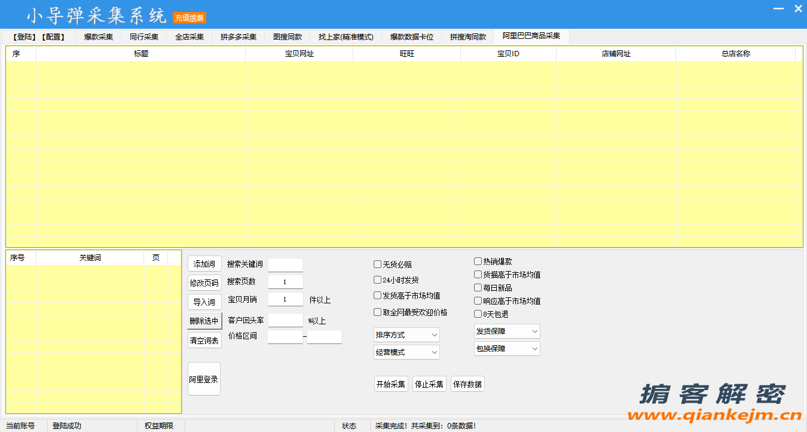Click the 关键词 column header
The height and width of the screenshot is (432, 807).
coord(90,258)
